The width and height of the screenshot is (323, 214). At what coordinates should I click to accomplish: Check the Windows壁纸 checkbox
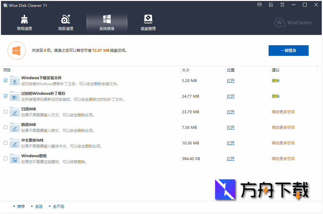click(x=5, y=158)
